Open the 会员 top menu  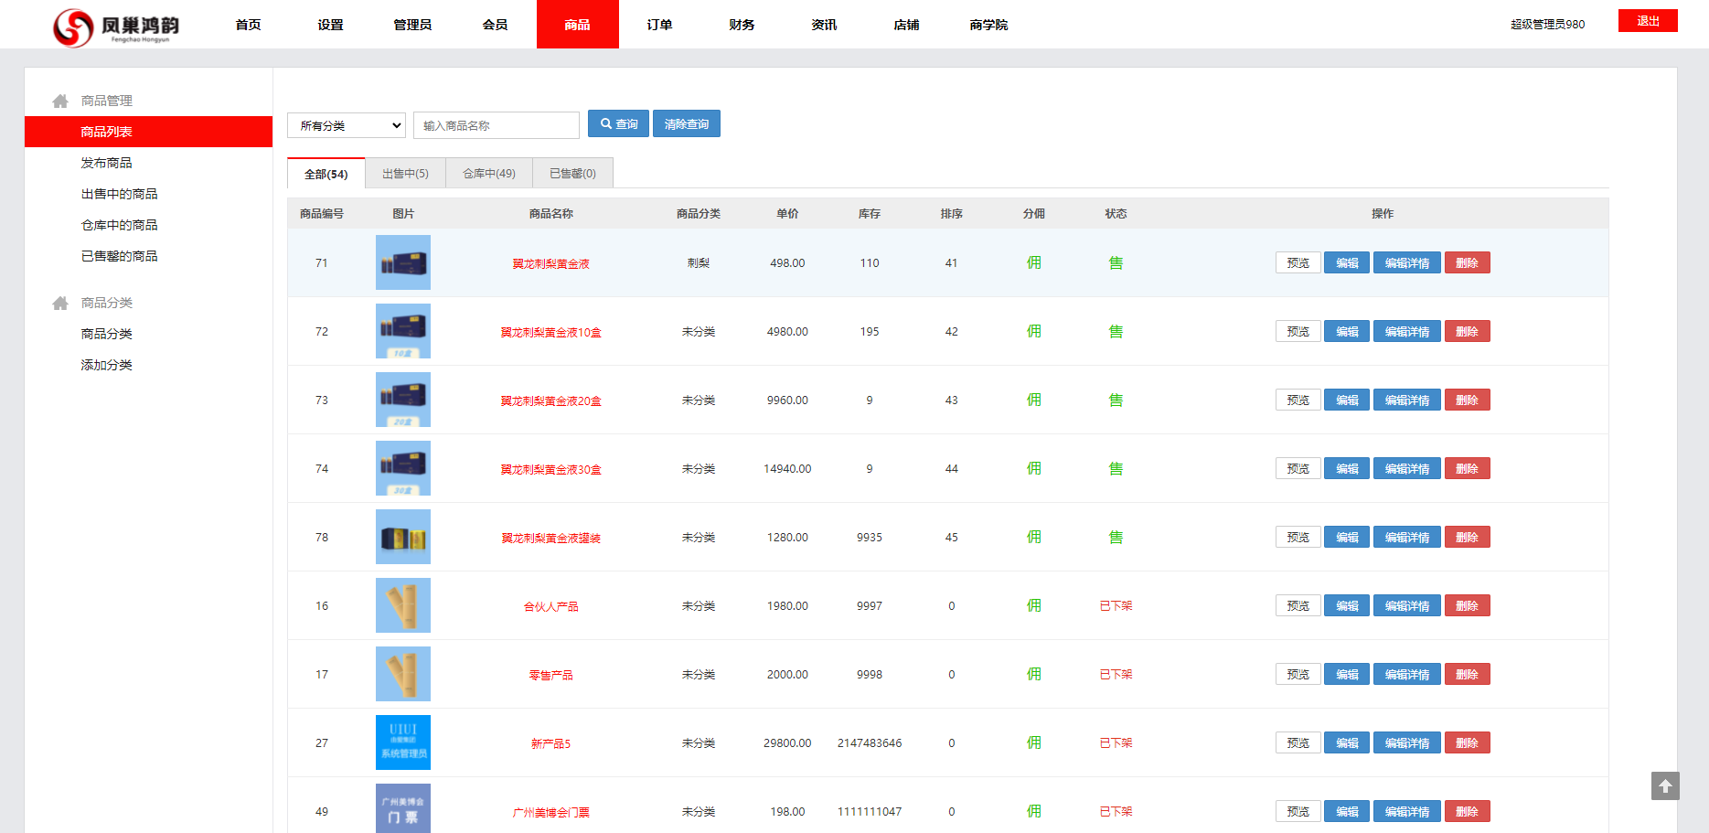pyautogui.click(x=495, y=25)
